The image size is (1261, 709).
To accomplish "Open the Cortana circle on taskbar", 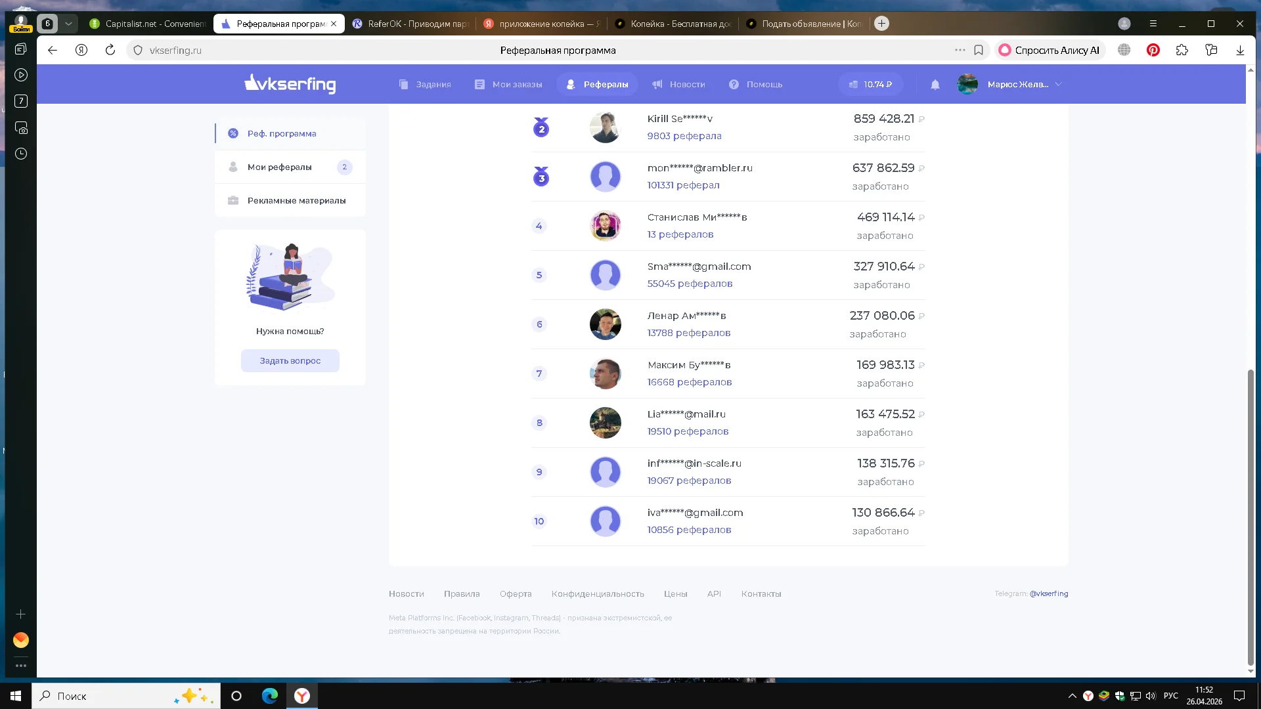I will click(x=236, y=696).
